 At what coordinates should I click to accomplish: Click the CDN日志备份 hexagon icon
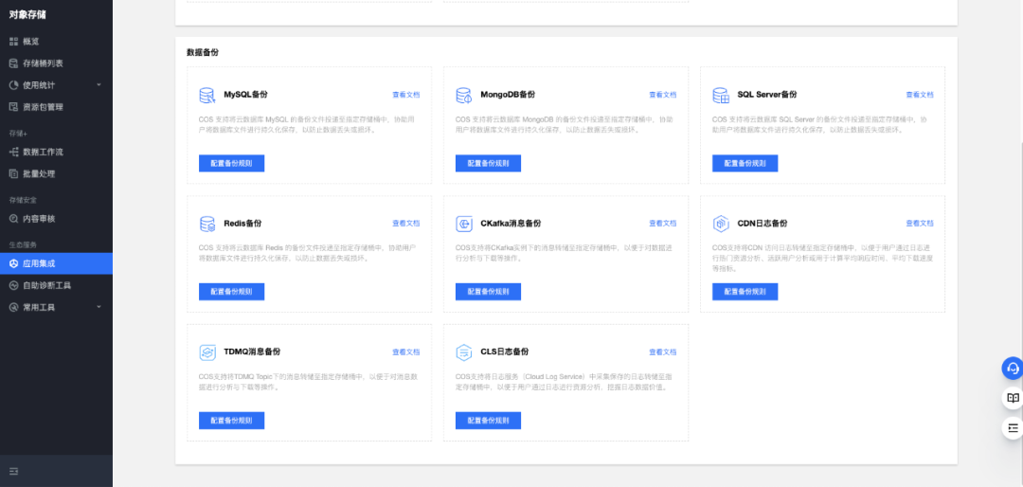(721, 224)
